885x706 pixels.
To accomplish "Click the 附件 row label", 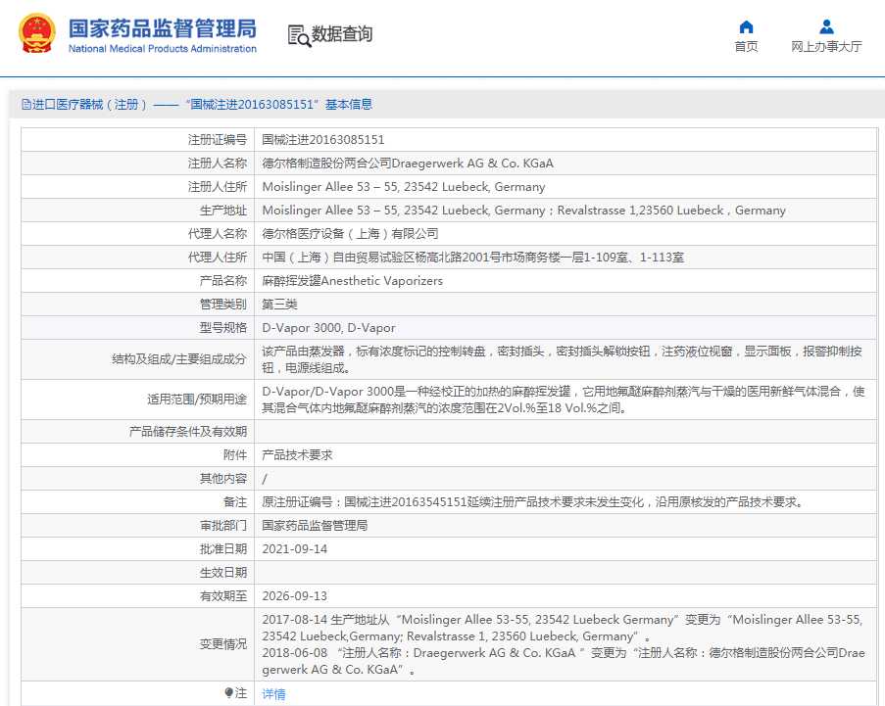I will tap(235, 455).
